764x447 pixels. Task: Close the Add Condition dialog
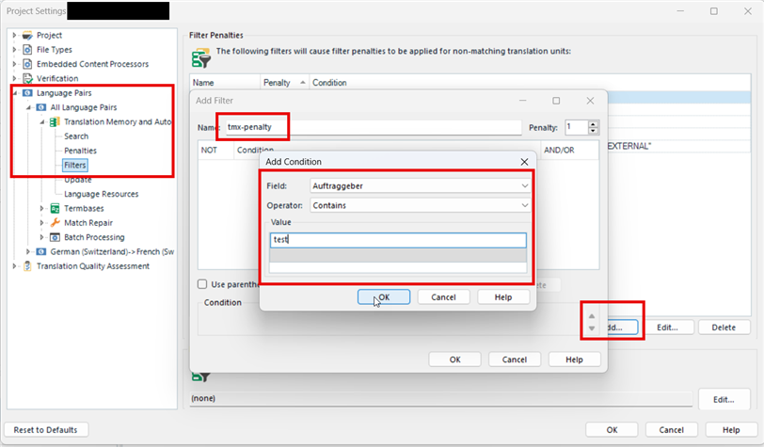coord(524,162)
